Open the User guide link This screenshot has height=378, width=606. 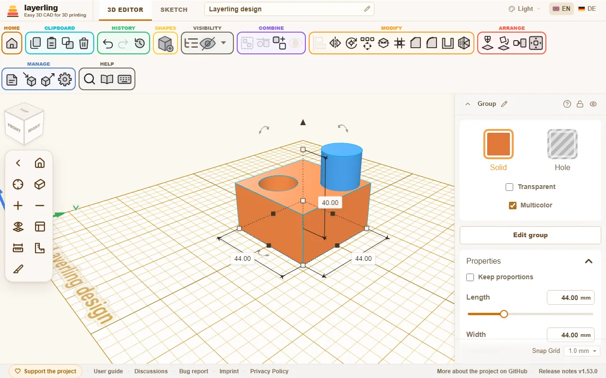coord(108,371)
